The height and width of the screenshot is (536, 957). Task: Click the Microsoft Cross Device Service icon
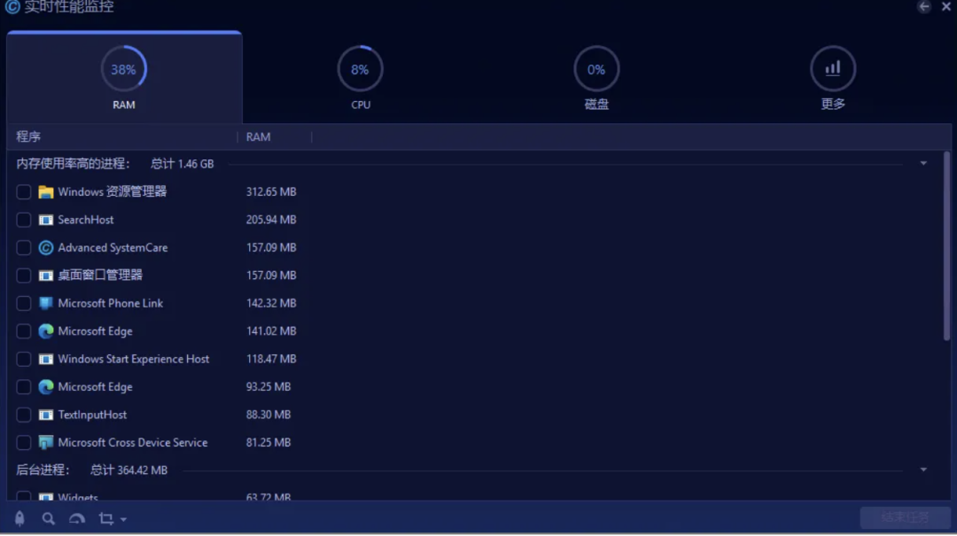pyautogui.click(x=46, y=443)
